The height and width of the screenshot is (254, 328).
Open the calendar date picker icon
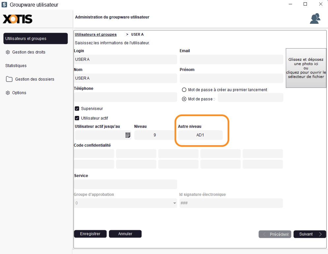tap(128, 135)
